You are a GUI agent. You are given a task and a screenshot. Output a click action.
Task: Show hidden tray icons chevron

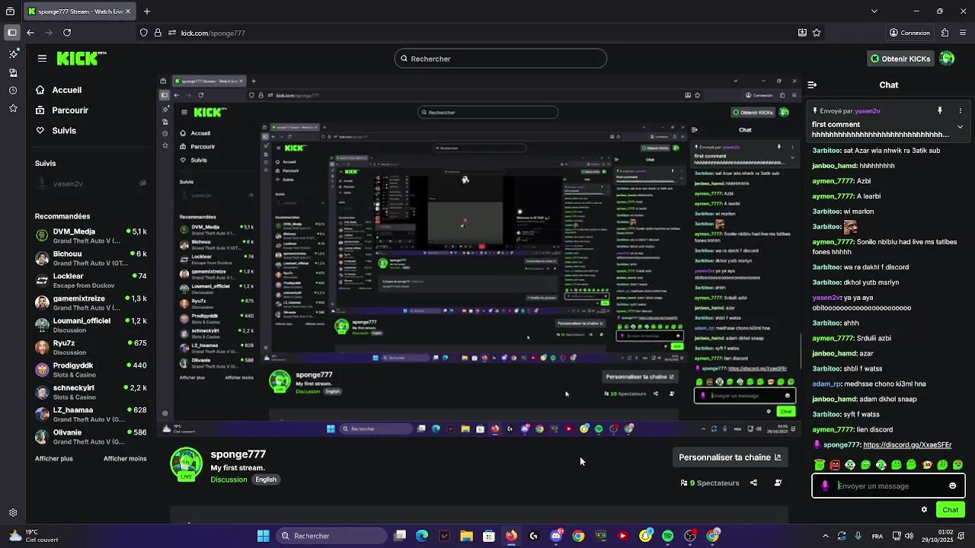(x=826, y=536)
